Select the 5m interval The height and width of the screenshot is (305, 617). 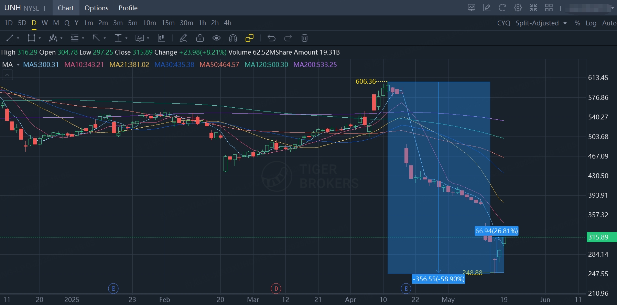(133, 23)
